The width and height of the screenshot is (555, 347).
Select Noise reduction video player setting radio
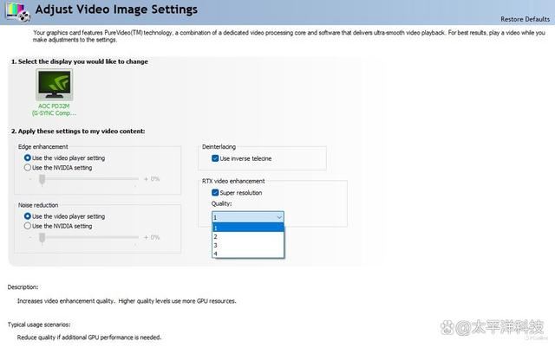[x=28, y=216]
